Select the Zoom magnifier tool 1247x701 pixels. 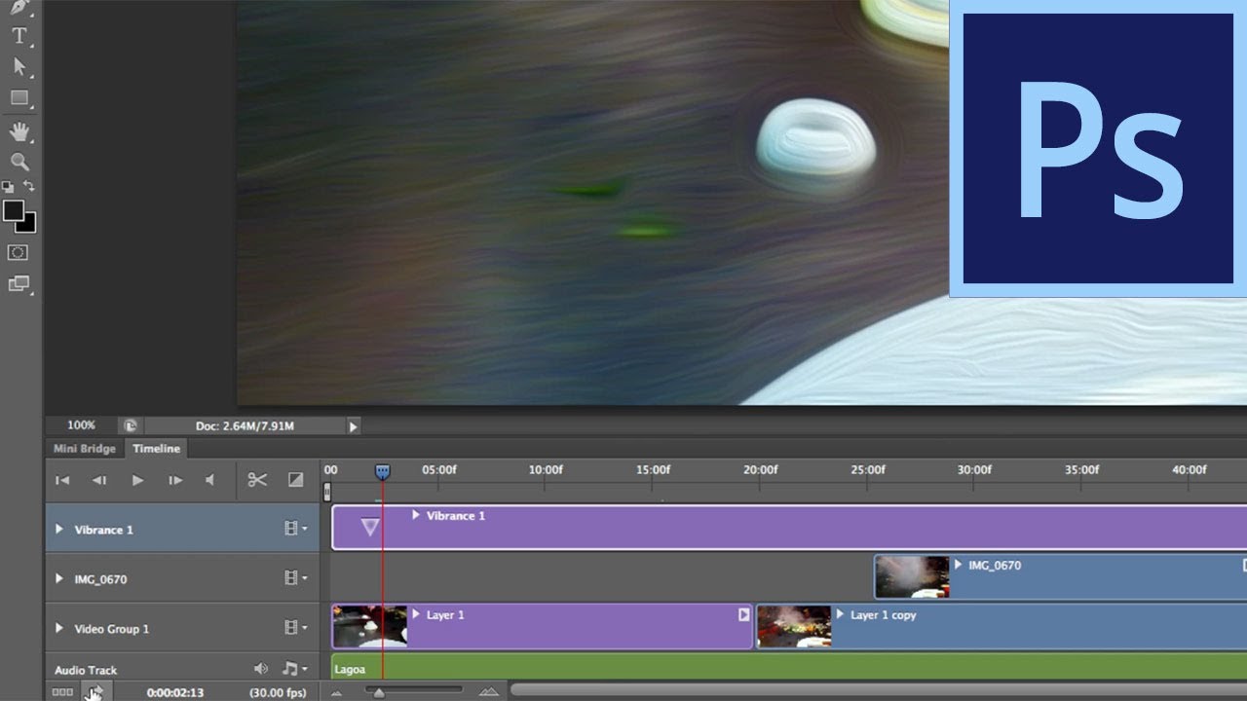click(19, 162)
